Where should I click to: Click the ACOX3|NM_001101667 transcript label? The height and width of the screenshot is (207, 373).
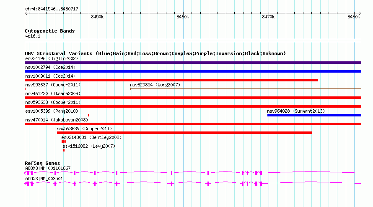pos(48,168)
